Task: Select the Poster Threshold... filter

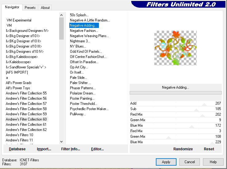Action: (83, 104)
